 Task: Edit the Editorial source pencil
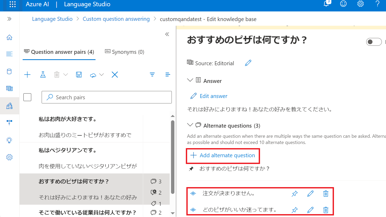pos(248,63)
